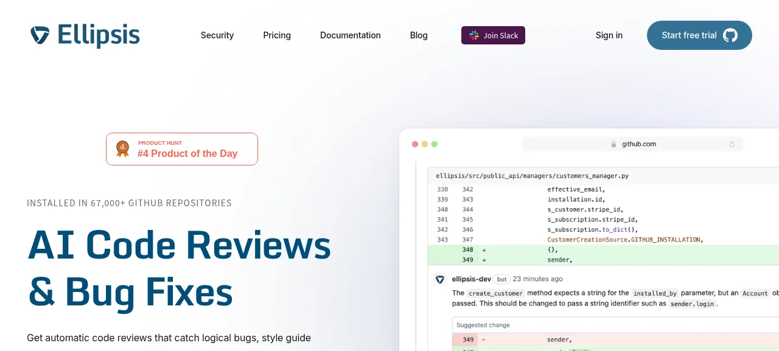Click the padlock icon in address bar
The width and height of the screenshot is (779, 351).
click(x=614, y=144)
